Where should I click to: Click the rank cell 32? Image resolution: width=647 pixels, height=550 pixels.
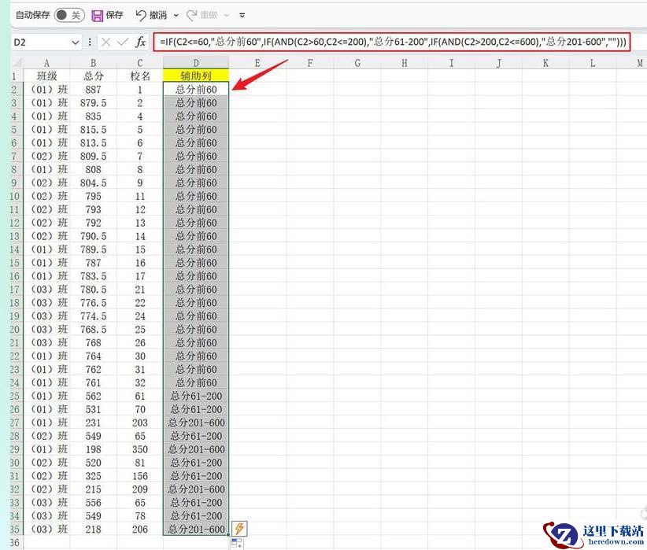(140, 382)
